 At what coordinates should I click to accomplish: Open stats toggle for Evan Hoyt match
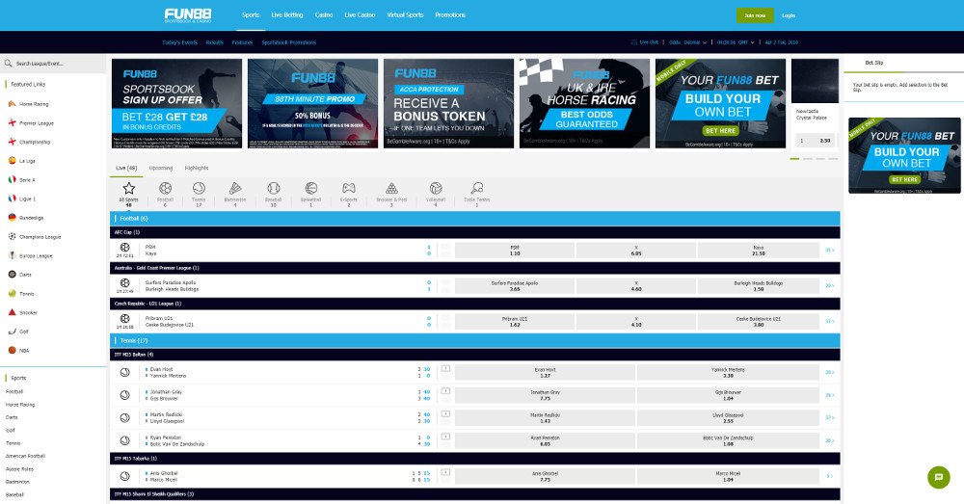pyautogui.click(x=445, y=369)
